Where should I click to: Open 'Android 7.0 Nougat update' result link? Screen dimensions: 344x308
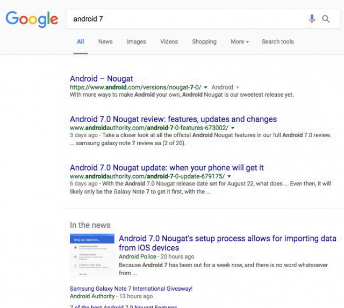point(167,168)
